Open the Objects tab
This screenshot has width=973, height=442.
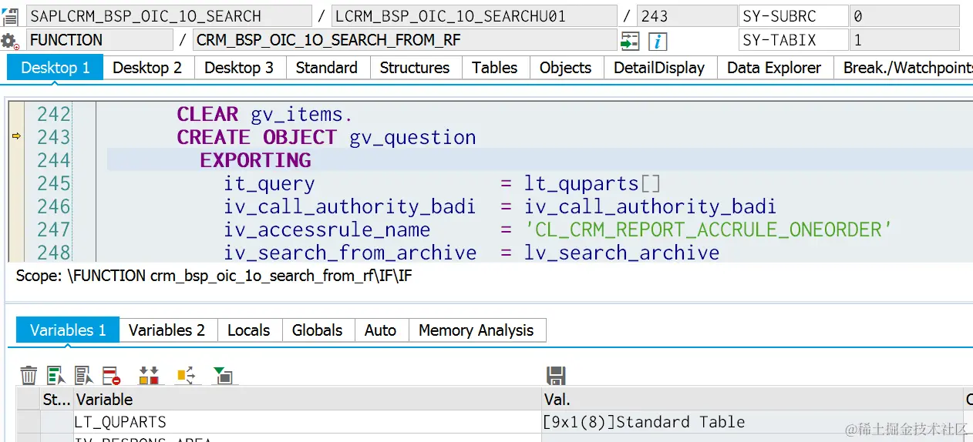coord(566,68)
